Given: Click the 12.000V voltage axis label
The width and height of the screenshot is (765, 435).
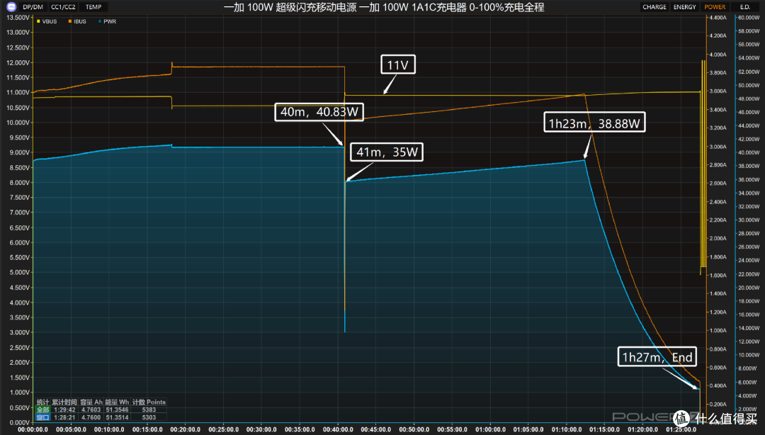Looking at the screenshot, I should coord(18,62).
